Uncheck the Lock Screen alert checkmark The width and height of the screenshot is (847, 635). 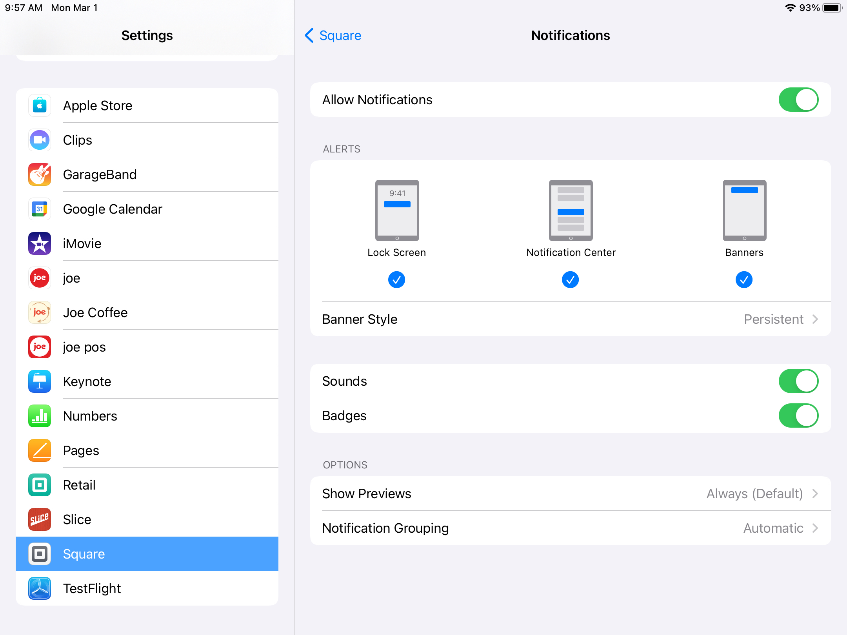(396, 279)
